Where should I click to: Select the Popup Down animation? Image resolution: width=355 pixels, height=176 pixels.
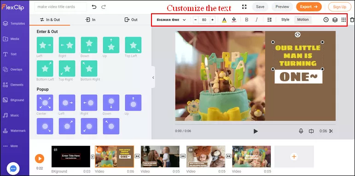click(111, 103)
